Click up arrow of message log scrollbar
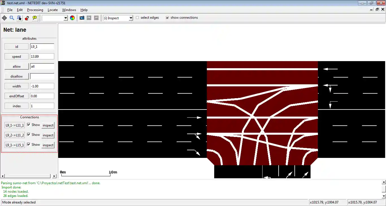The height and width of the screenshot is (206, 386). coord(384,183)
